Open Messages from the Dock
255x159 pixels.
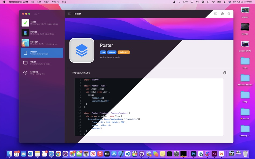pyautogui.click(x=79, y=154)
